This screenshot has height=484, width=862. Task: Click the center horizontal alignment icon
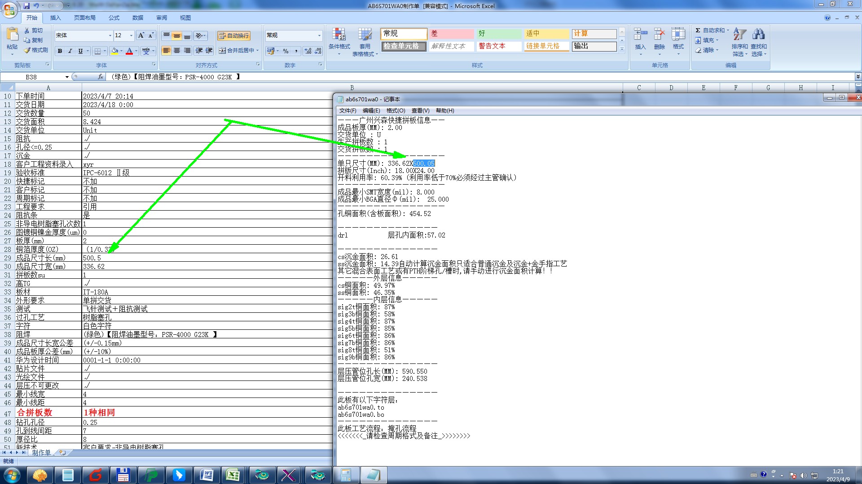tap(177, 51)
